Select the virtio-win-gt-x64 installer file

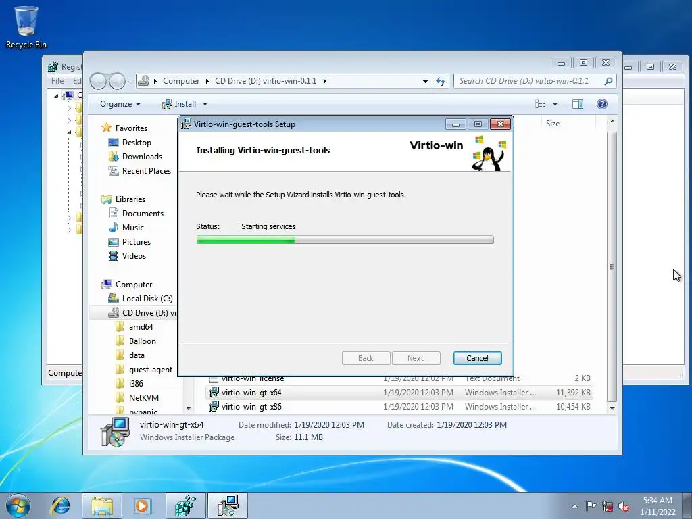[399, 393]
